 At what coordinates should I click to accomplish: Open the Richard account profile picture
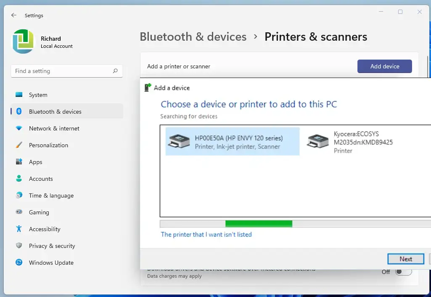coord(23,42)
